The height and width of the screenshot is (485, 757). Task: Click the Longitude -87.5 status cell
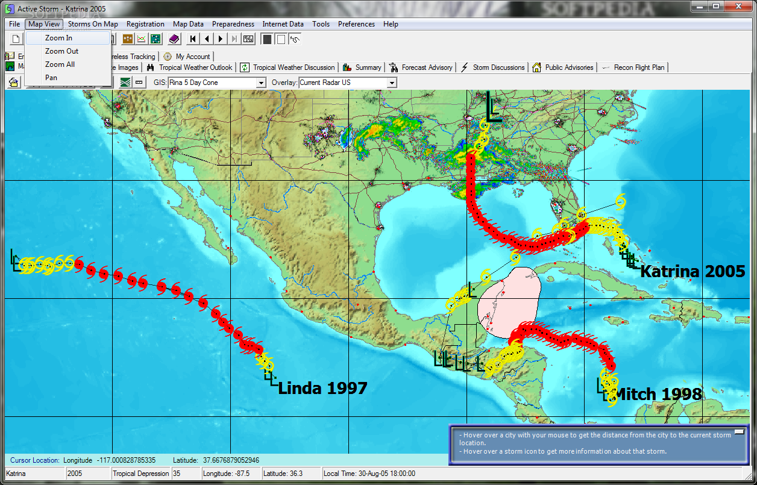coord(231,474)
